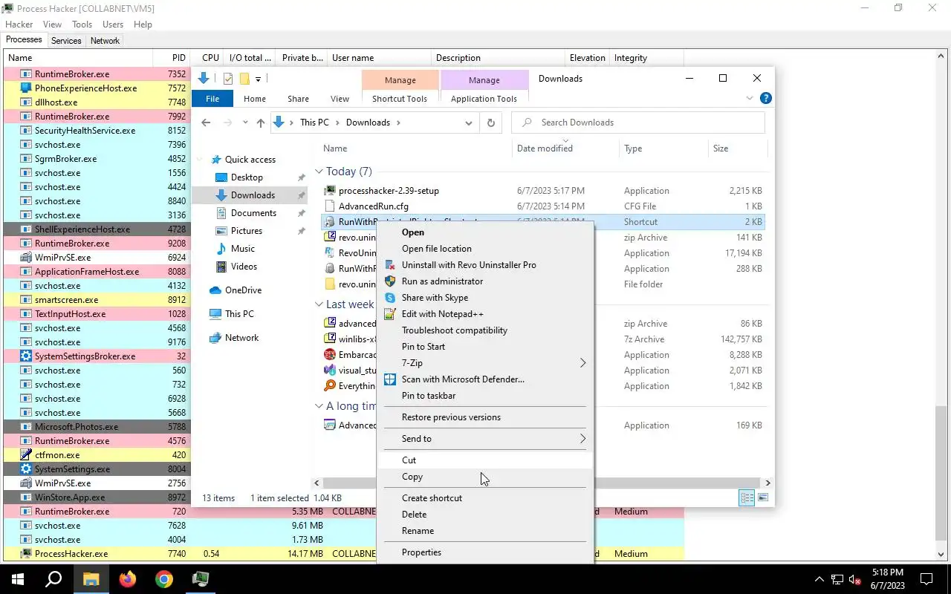
Task: Choose Delete in context menu
Action: (x=485, y=515)
